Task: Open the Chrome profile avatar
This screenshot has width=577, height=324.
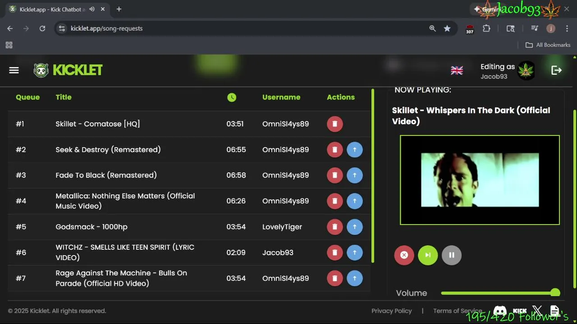Action: pos(551,28)
